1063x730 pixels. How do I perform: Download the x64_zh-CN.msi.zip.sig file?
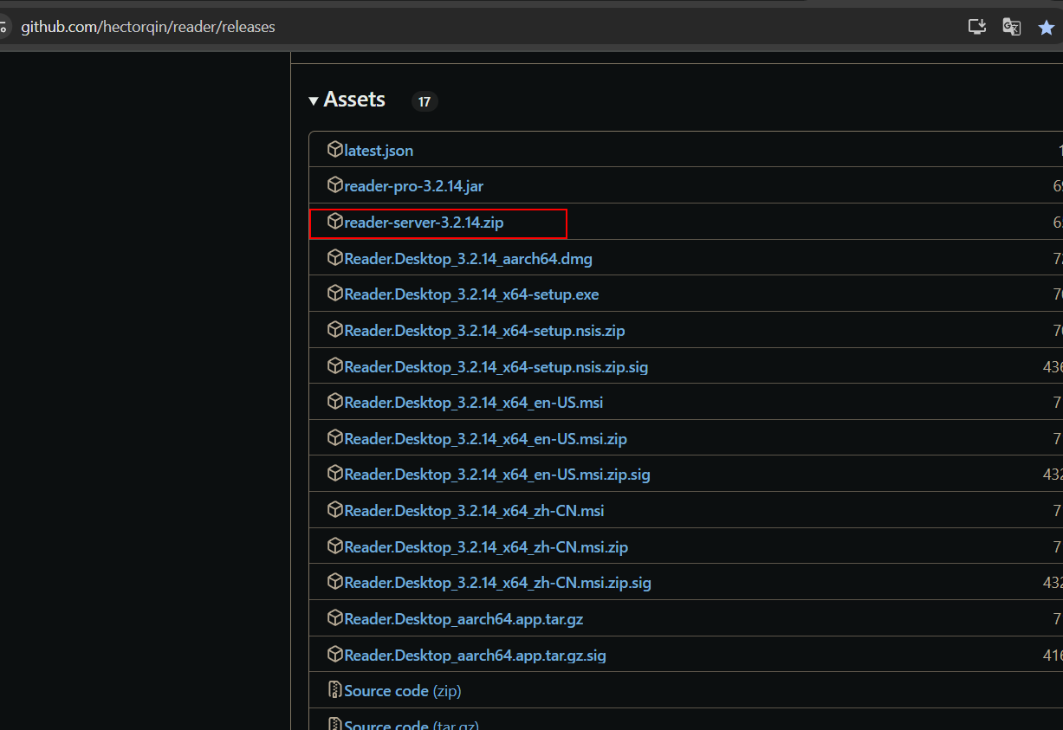pos(497,583)
